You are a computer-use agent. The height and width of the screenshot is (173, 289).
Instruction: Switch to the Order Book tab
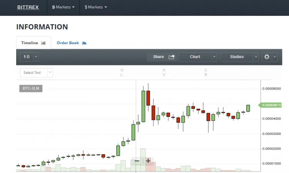pyautogui.click(x=72, y=43)
